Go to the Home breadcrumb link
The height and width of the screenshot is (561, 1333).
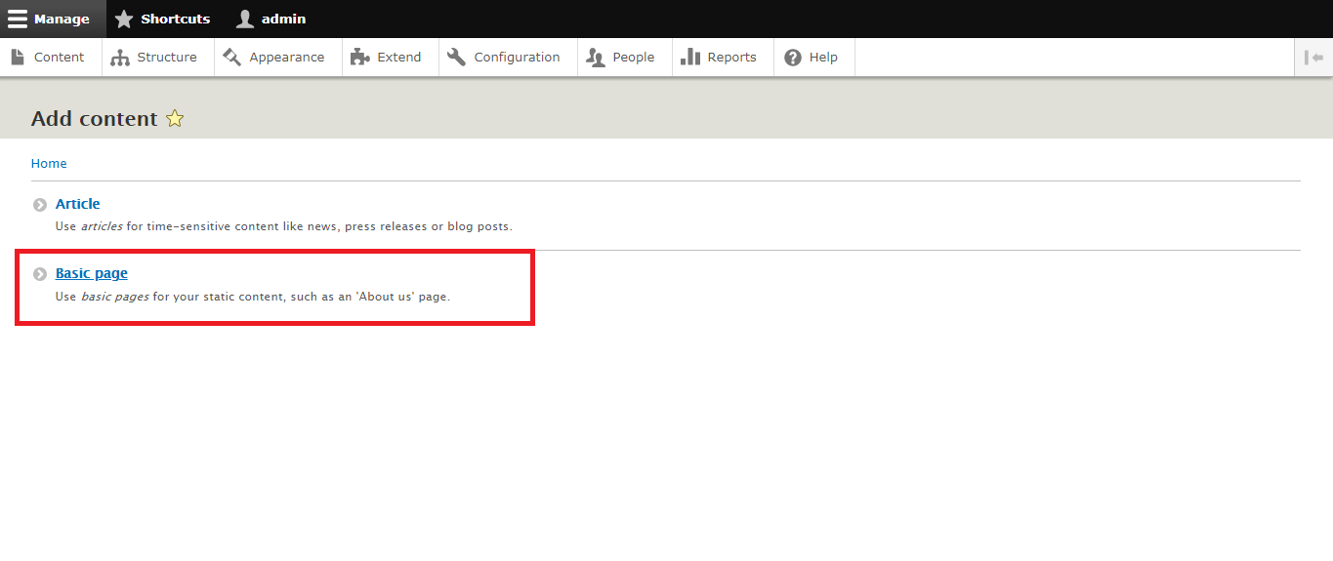[49, 164]
